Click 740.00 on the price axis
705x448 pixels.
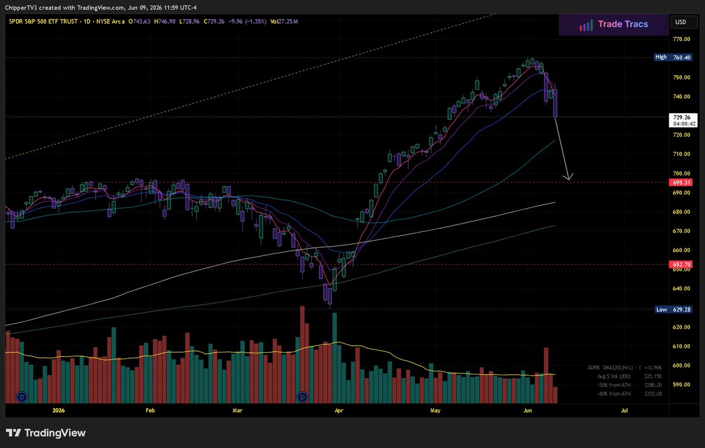pyautogui.click(x=681, y=97)
